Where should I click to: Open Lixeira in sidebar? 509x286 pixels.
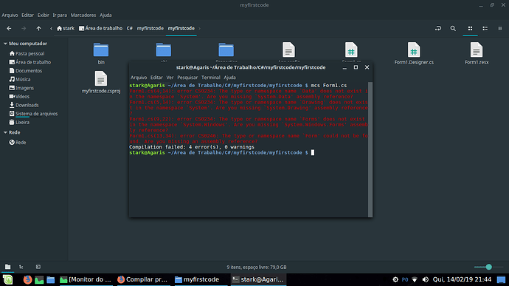click(x=19, y=122)
